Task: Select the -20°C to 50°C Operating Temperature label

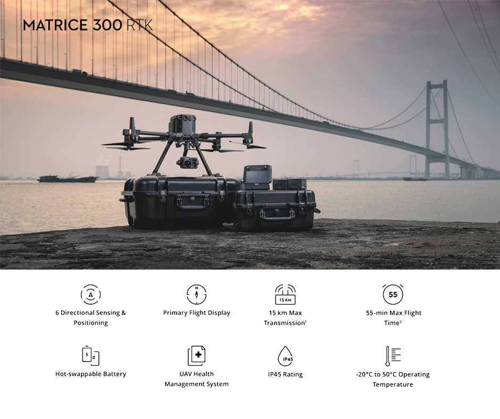Action: point(393,379)
